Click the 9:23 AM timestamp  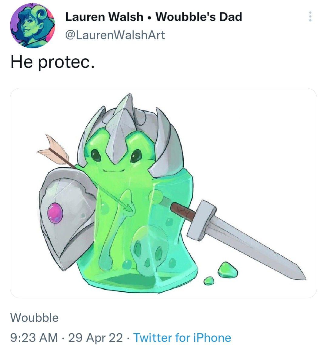pos(34,338)
